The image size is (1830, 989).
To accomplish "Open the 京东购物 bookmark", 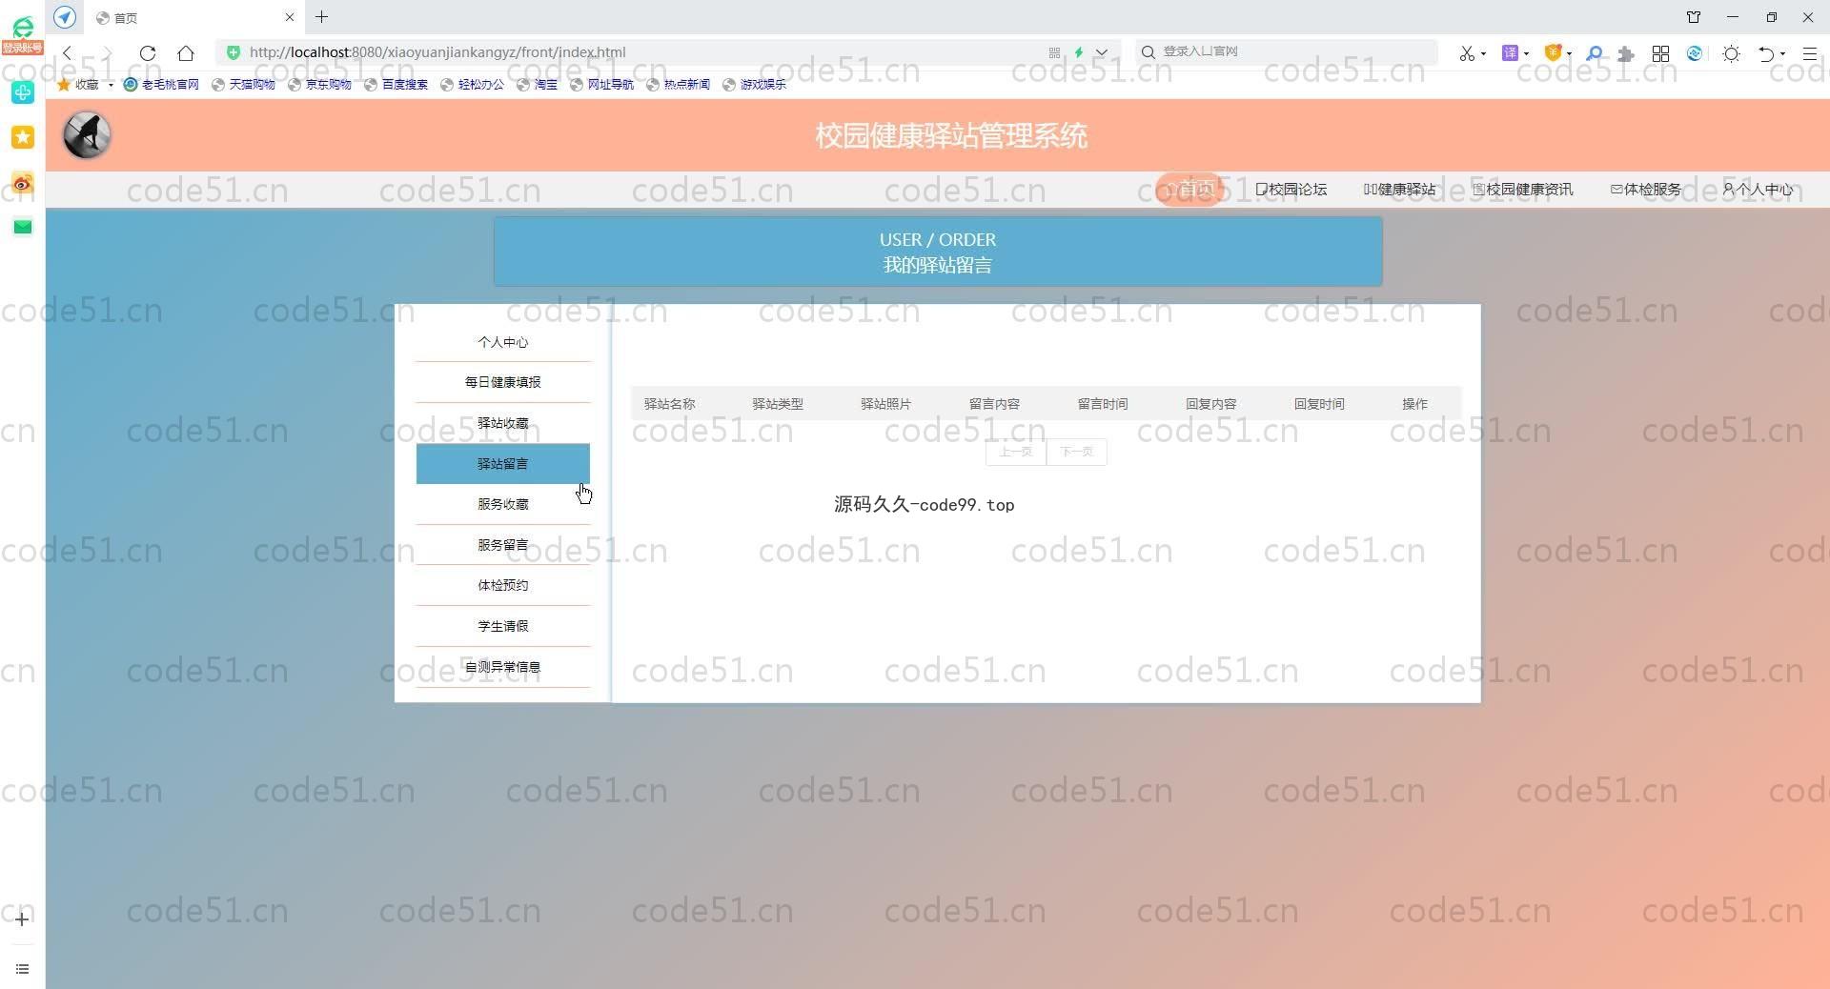I will (319, 85).
